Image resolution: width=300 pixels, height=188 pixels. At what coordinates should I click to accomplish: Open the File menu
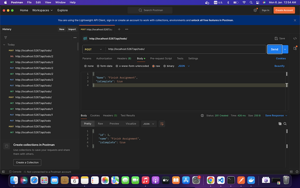29,2
